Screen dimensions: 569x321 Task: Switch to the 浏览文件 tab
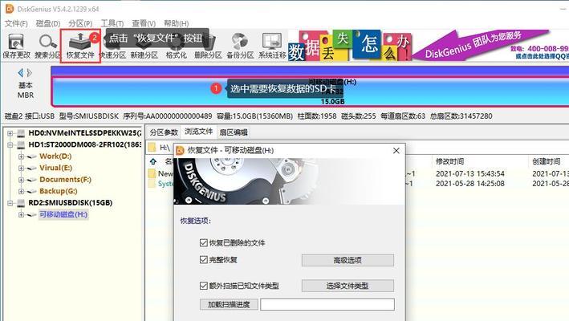click(198, 132)
